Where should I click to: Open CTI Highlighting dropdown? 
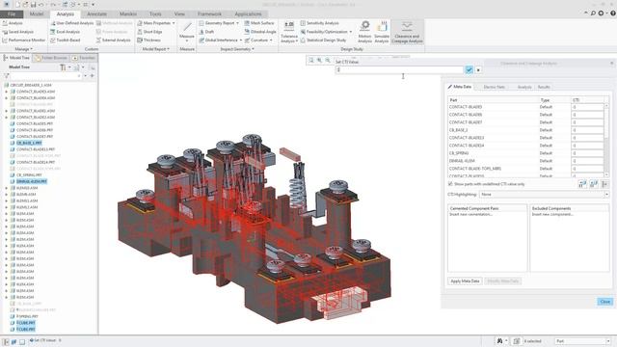(x=544, y=195)
